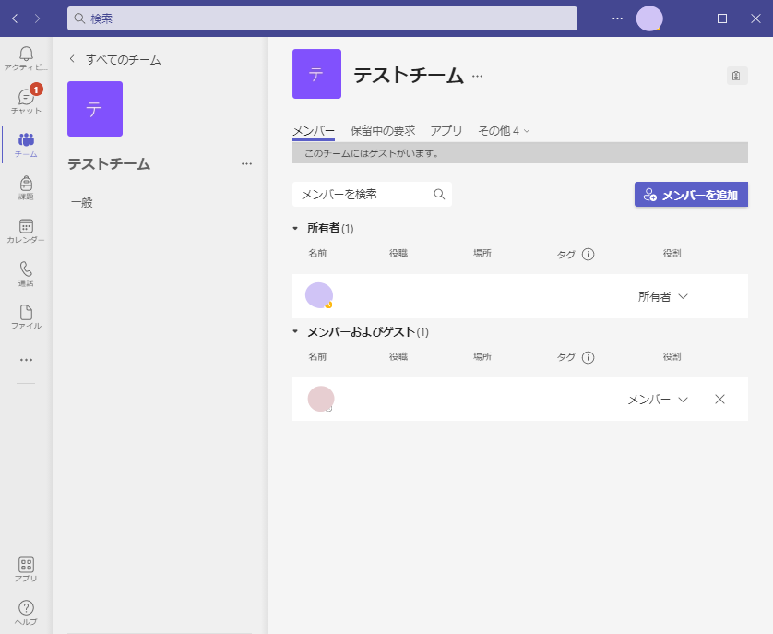The height and width of the screenshot is (634, 773).
Task: Open Chat with the unread badge
Action: click(26, 102)
